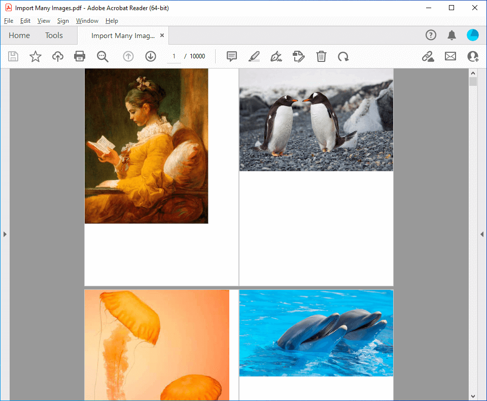Expand the left navigation pane
Screen dimensions: 487x401
click(x=5, y=234)
